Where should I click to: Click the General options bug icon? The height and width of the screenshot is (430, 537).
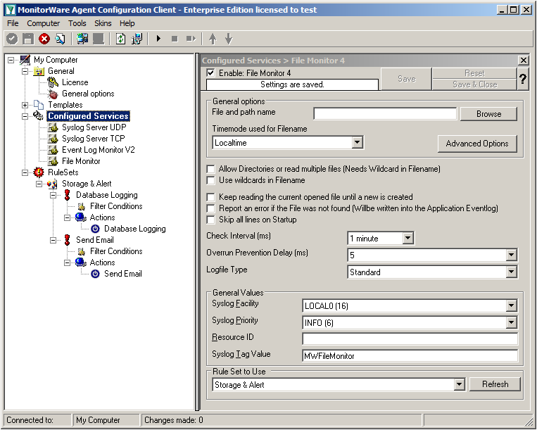coord(53,94)
